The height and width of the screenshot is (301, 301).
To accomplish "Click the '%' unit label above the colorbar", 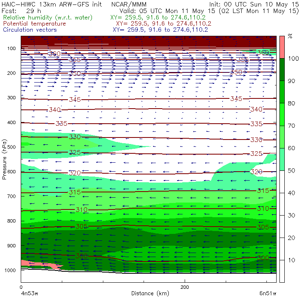I will (x=290, y=36).
